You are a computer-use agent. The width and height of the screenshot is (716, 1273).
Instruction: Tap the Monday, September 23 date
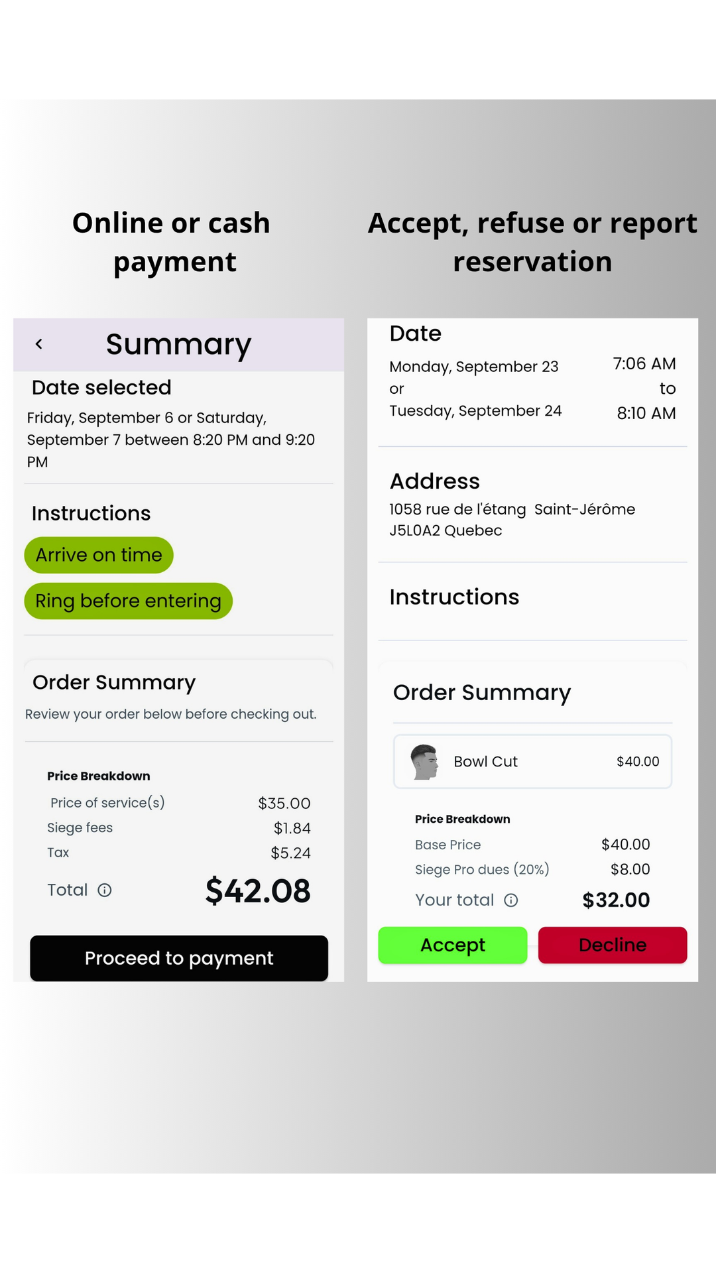coord(474,367)
